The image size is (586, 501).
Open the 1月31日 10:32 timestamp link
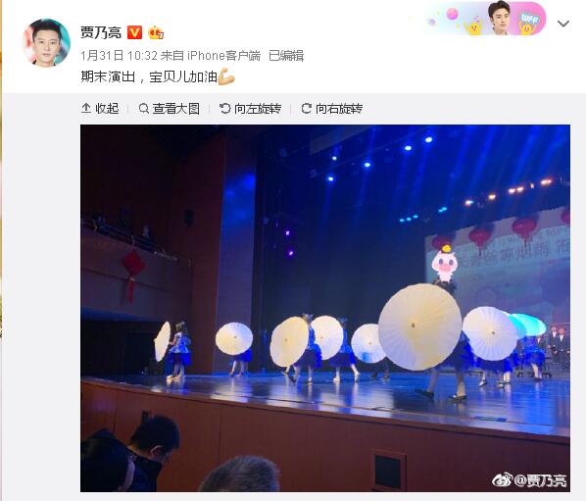pos(119,56)
